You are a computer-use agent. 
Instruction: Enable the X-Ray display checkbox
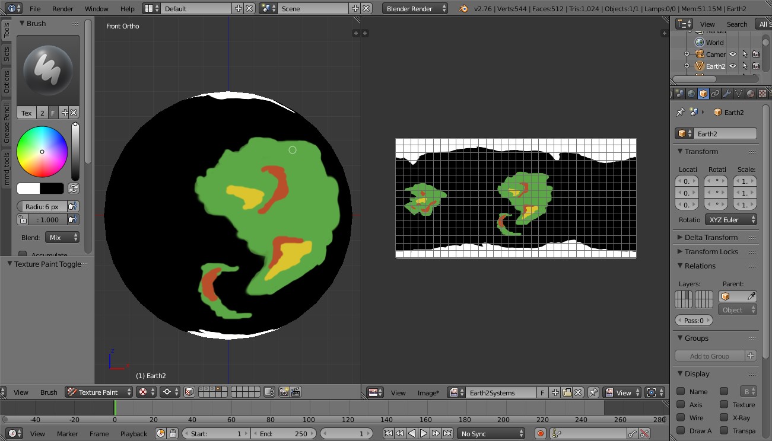pos(724,417)
